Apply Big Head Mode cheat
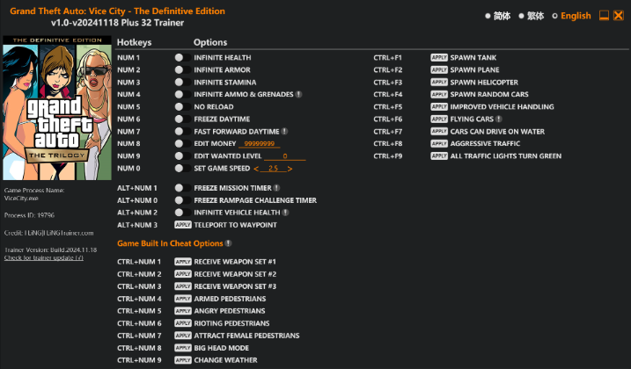This screenshot has height=369, width=631. click(x=183, y=348)
